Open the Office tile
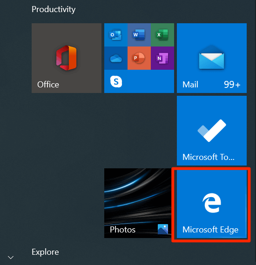Screen dimensions: 256x265 click(67, 58)
